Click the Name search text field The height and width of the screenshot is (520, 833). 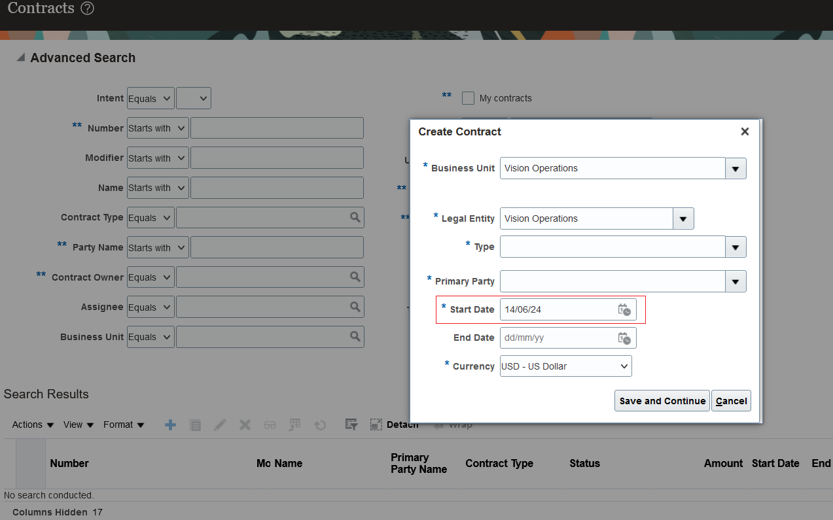click(277, 188)
